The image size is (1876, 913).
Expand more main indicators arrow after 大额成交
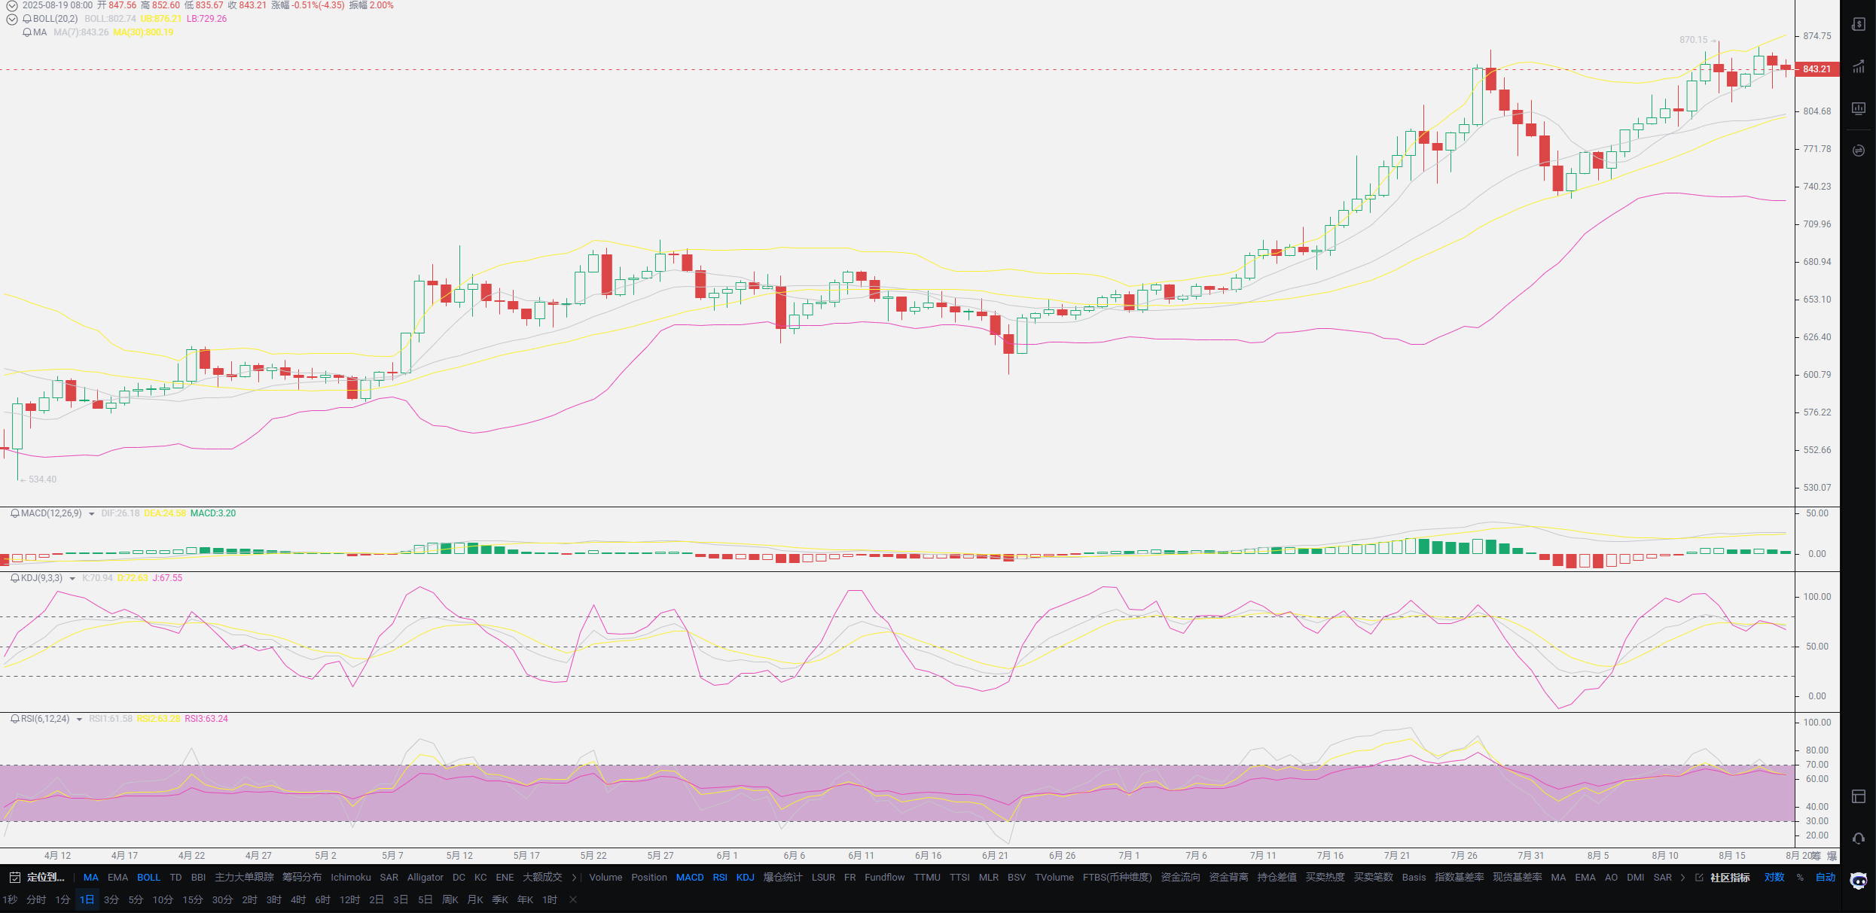[575, 878]
